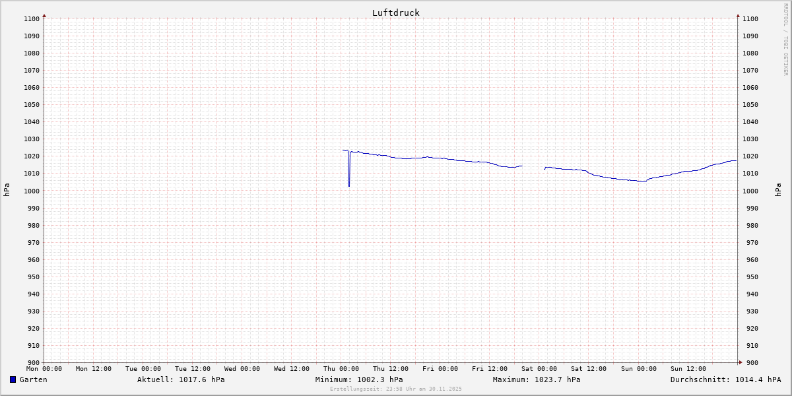This screenshot has width=792, height=396.
Task: Click the Sun 12:00 time axis label
Action: (x=688, y=369)
